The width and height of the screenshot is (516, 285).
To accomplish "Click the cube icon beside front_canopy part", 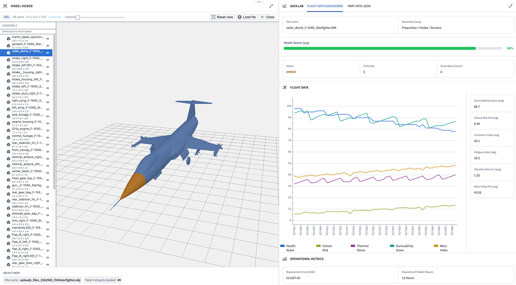I will click(x=8, y=152).
